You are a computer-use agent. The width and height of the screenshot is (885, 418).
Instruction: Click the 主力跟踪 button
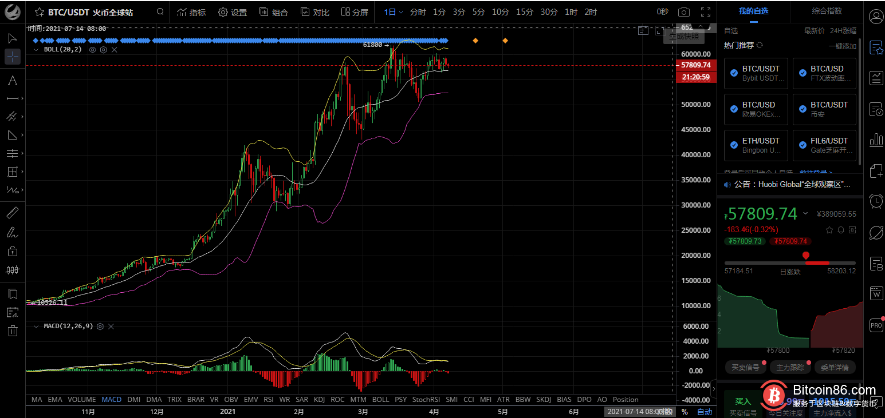(790, 368)
